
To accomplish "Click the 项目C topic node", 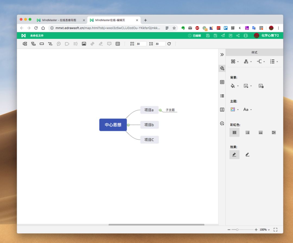I will click(149, 139).
